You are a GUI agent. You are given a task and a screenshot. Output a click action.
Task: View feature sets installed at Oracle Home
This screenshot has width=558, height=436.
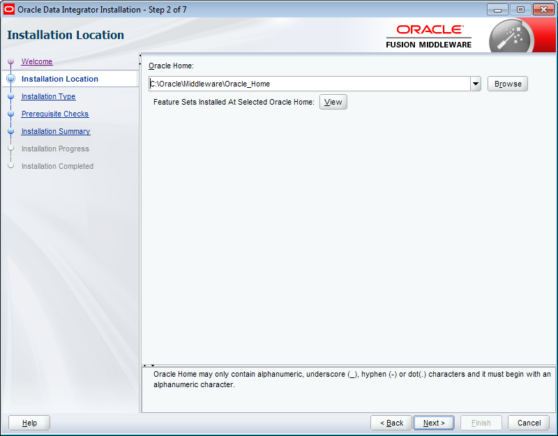pos(333,101)
